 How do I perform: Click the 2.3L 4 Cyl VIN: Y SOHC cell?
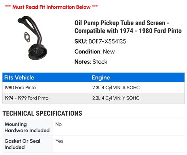[x=116, y=98]
